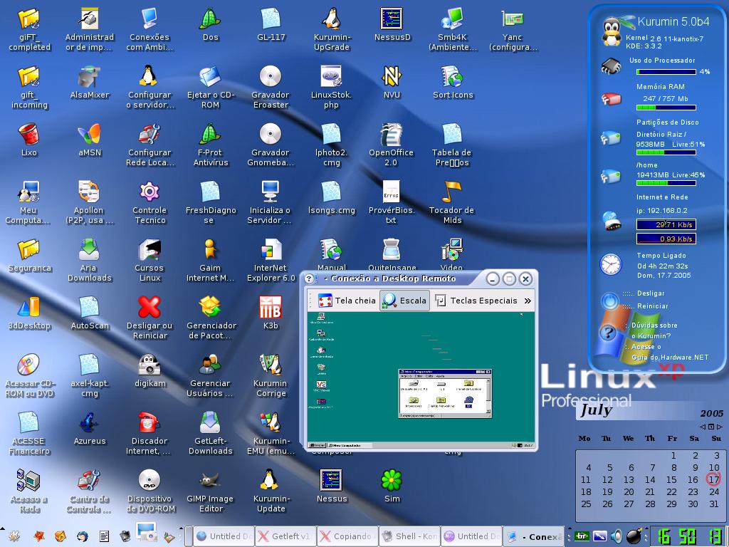Click Desligar link in sidebar widget
Image resolution: width=729 pixels, height=547 pixels.
click(x=650, y=293)
